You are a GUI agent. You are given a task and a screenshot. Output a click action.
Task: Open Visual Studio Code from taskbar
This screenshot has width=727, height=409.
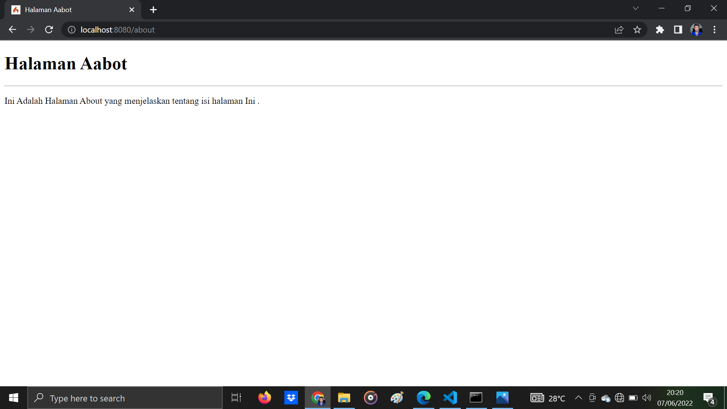click(x=450, y=398)
